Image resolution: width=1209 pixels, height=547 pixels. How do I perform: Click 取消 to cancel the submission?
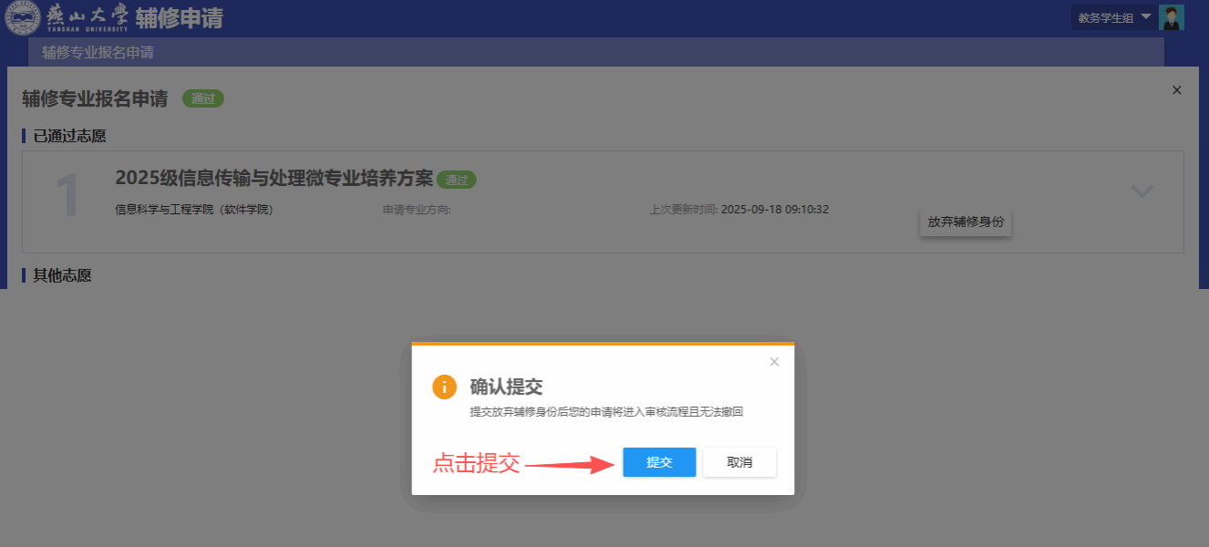click(739, 462)
